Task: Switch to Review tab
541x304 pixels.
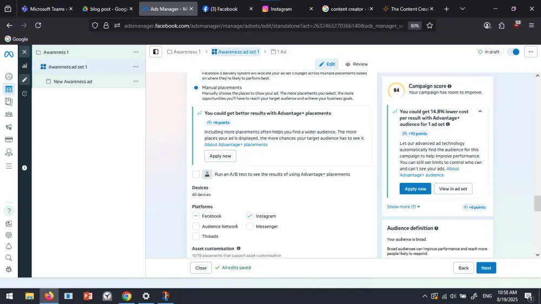Action: [357, 64]
